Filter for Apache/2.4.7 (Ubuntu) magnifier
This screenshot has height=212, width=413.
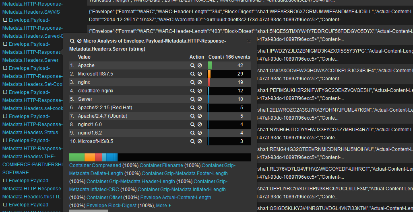(x=192, y=116)
